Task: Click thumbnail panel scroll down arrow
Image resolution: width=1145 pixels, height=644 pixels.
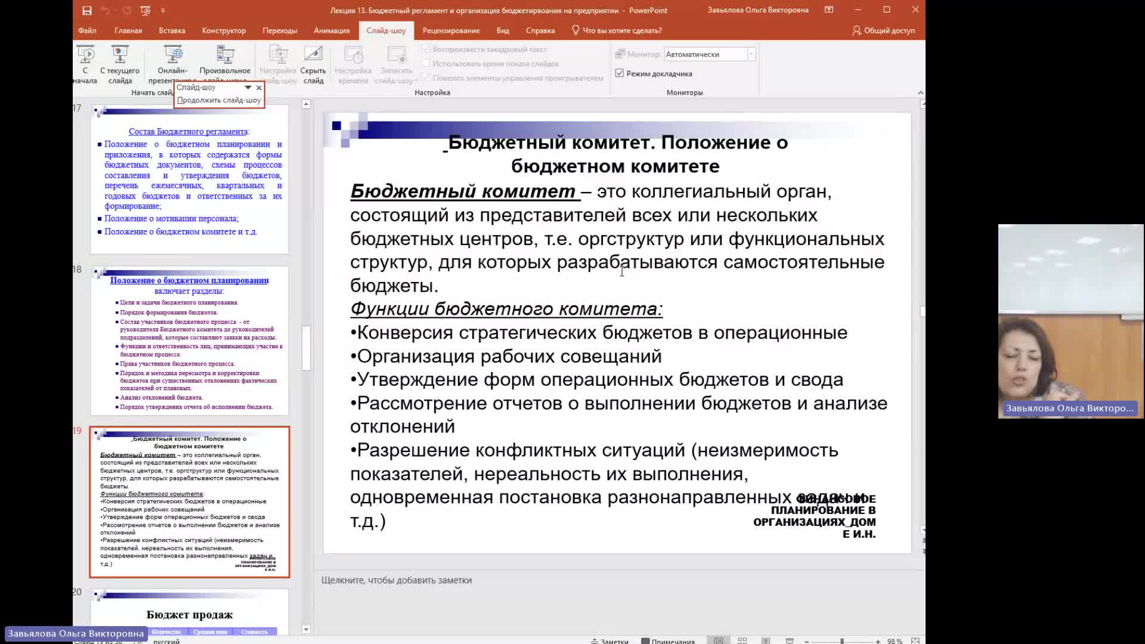Action: tap(306, 629)
